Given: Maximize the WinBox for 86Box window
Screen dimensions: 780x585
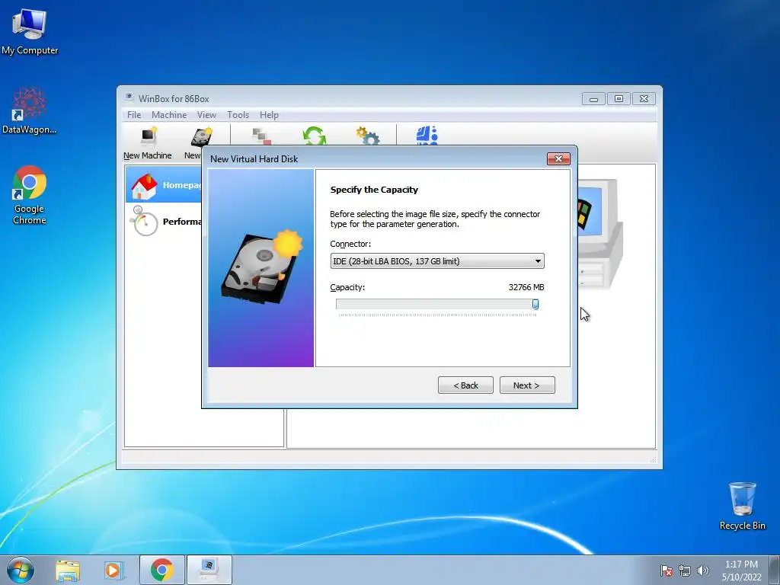Looking at the screenshot, I should (x=619, y=99).
